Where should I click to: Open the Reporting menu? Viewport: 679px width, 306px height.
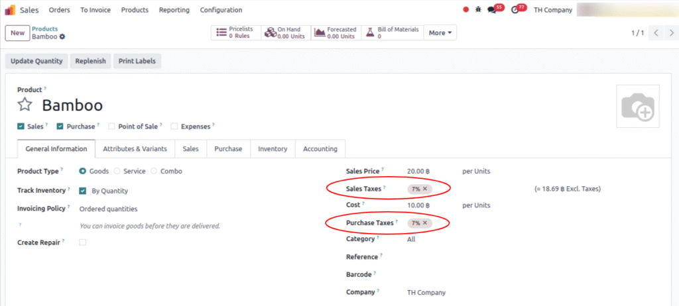point(174,10)
